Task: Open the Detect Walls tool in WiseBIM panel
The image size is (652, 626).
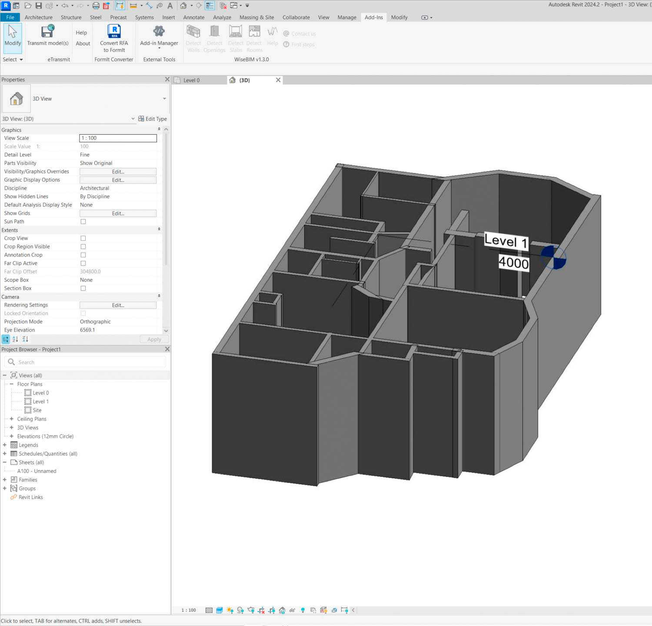Action: pos(193,37)
